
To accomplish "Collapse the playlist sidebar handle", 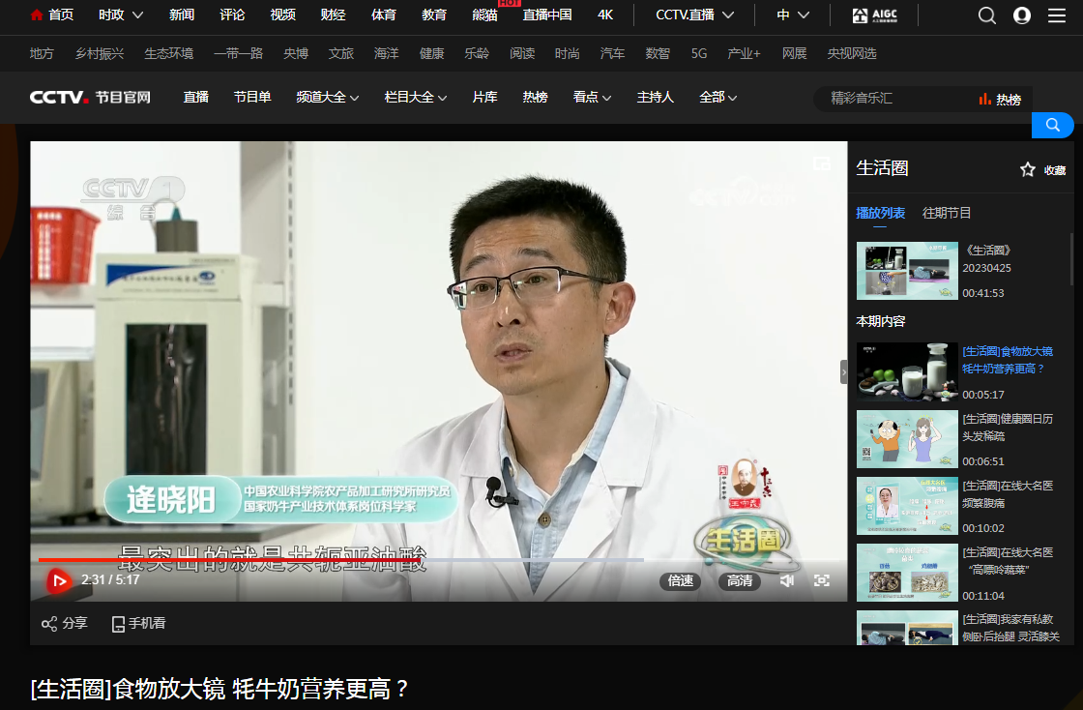I will tap(843, 371).
